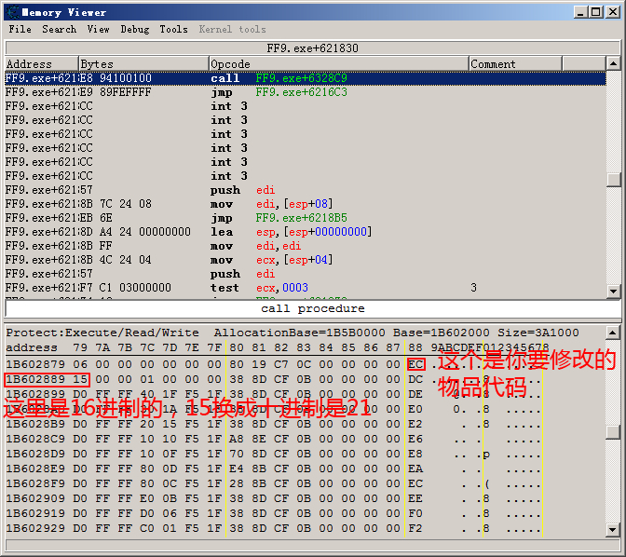The height and width of the screenshot is (557, 626).
Task: Click hex address 1B6028D9
Action: click(x=35, y=454)
